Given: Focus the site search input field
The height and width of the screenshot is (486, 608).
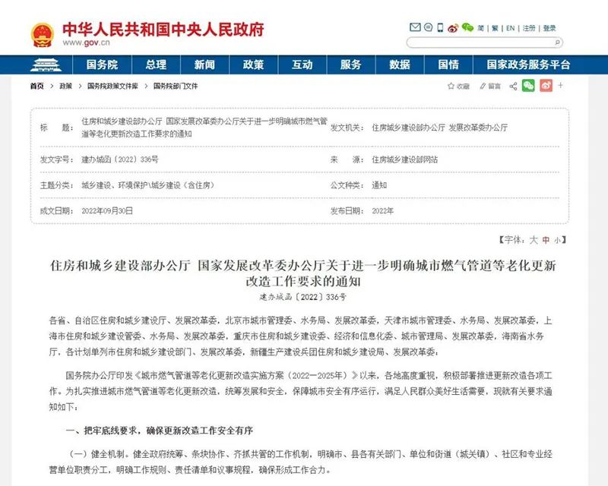Looking at the screenshot, I should (x=480, y=43).
